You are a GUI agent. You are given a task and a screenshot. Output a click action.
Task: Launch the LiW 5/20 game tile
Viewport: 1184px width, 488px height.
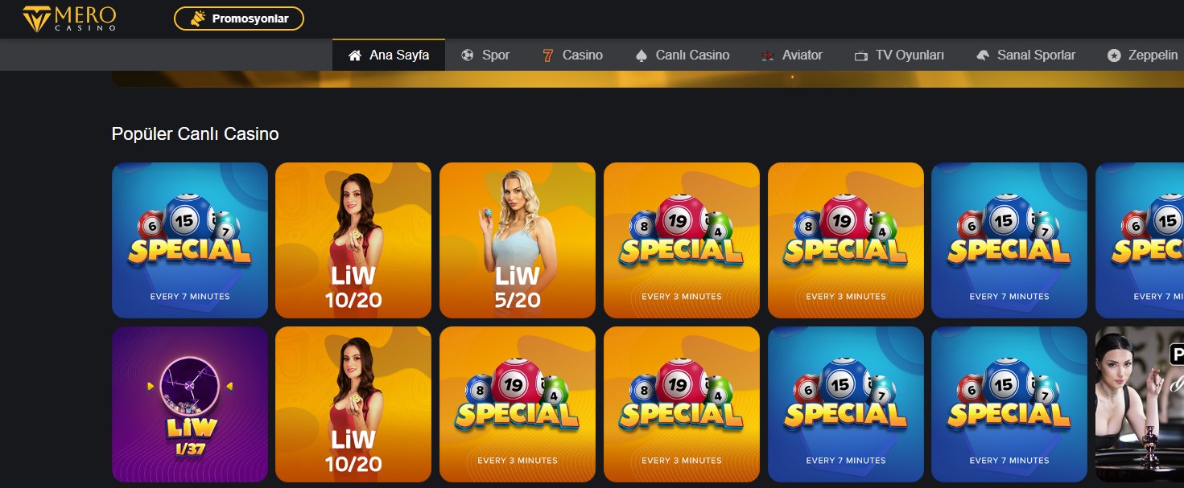pos(518,240)
